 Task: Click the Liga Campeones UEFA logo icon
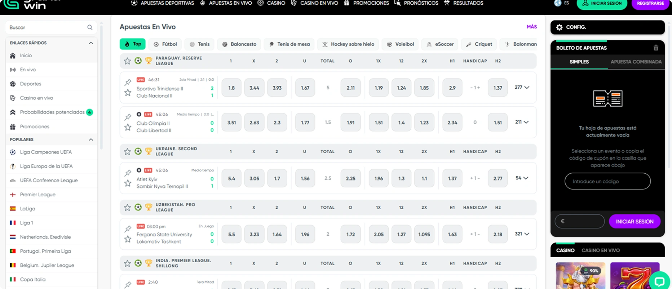(13, 152)
